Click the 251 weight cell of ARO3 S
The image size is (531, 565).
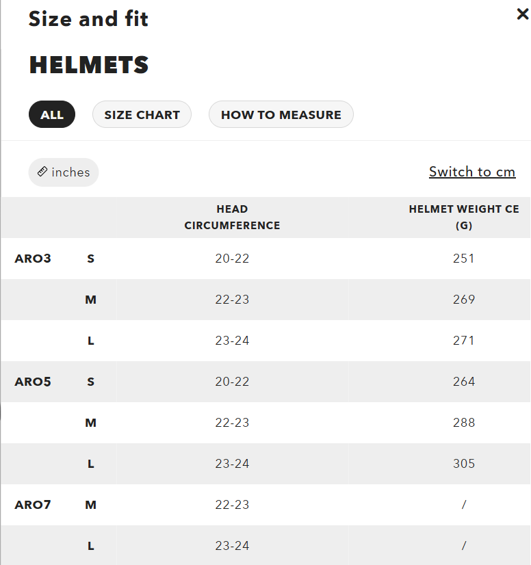pyautogui.click(x=464, y=259)
